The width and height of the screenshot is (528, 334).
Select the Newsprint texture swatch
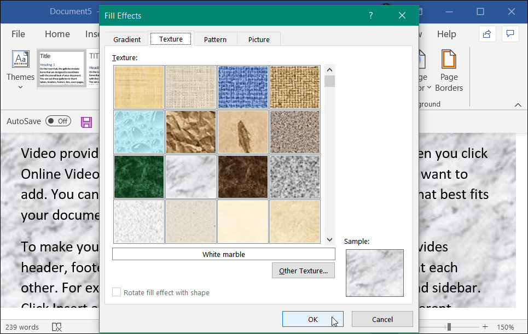click(139, 221)
